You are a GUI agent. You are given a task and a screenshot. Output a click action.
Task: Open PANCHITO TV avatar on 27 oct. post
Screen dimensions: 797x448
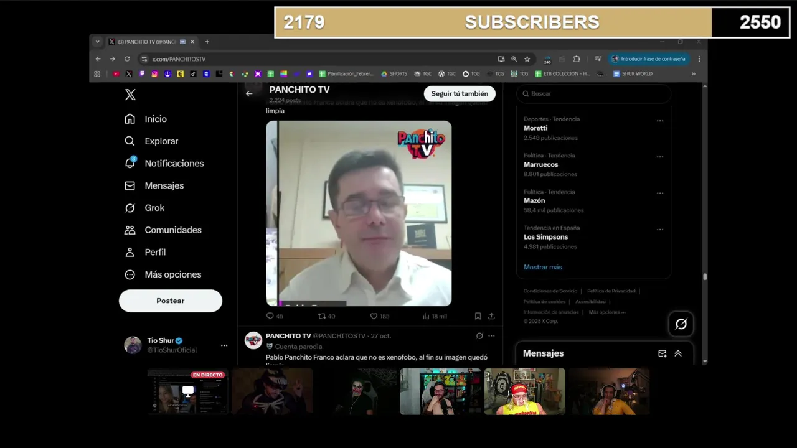[x=253, y=340]
